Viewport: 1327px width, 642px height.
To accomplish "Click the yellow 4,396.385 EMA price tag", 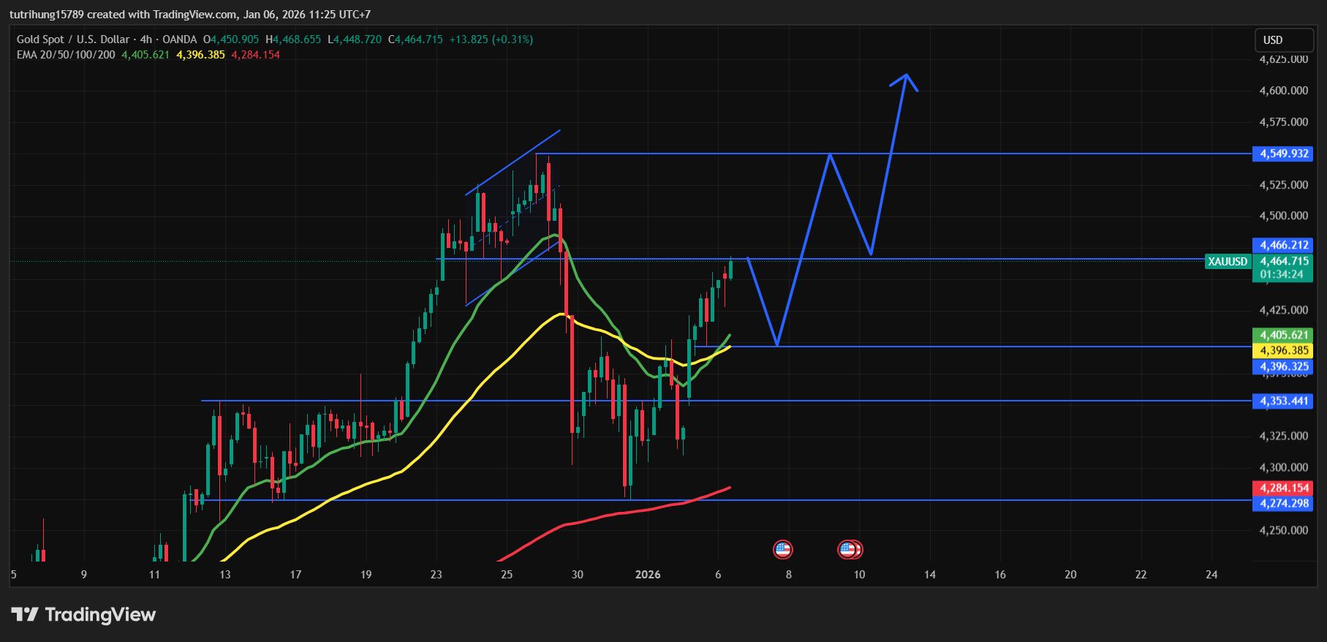I will [1283, 350].
